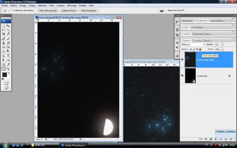237x148 pixels.
Task: Click 'Taille réelle des pixels' button
Action: point(48,11)
